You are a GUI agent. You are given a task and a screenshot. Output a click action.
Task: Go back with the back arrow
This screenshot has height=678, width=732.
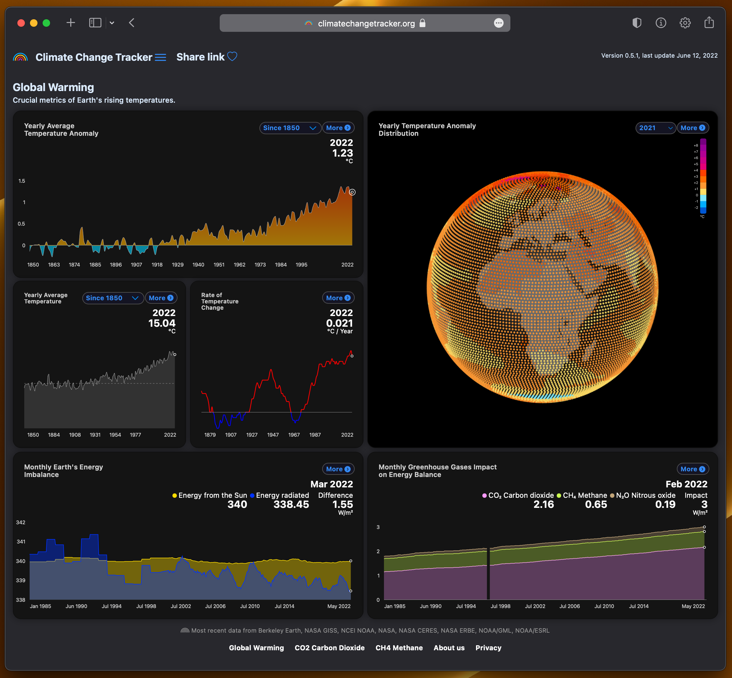pyautogui.click(x=132, y=23)
